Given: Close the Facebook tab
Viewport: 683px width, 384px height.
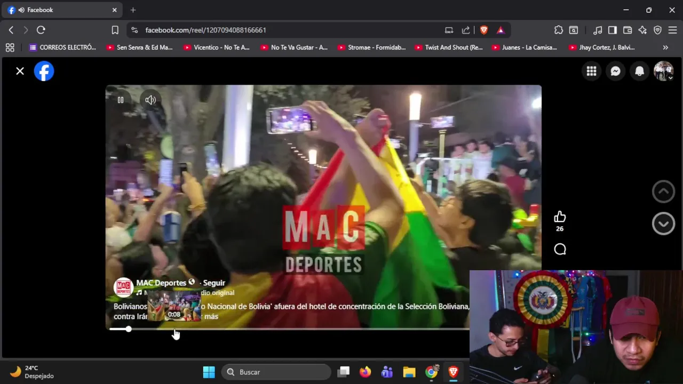Looking at the screenshot, I should [114, 10].
